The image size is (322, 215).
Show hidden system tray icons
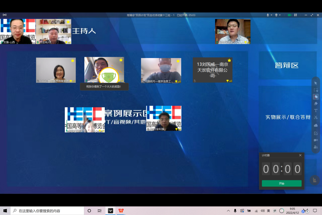(x=228, y=211)
